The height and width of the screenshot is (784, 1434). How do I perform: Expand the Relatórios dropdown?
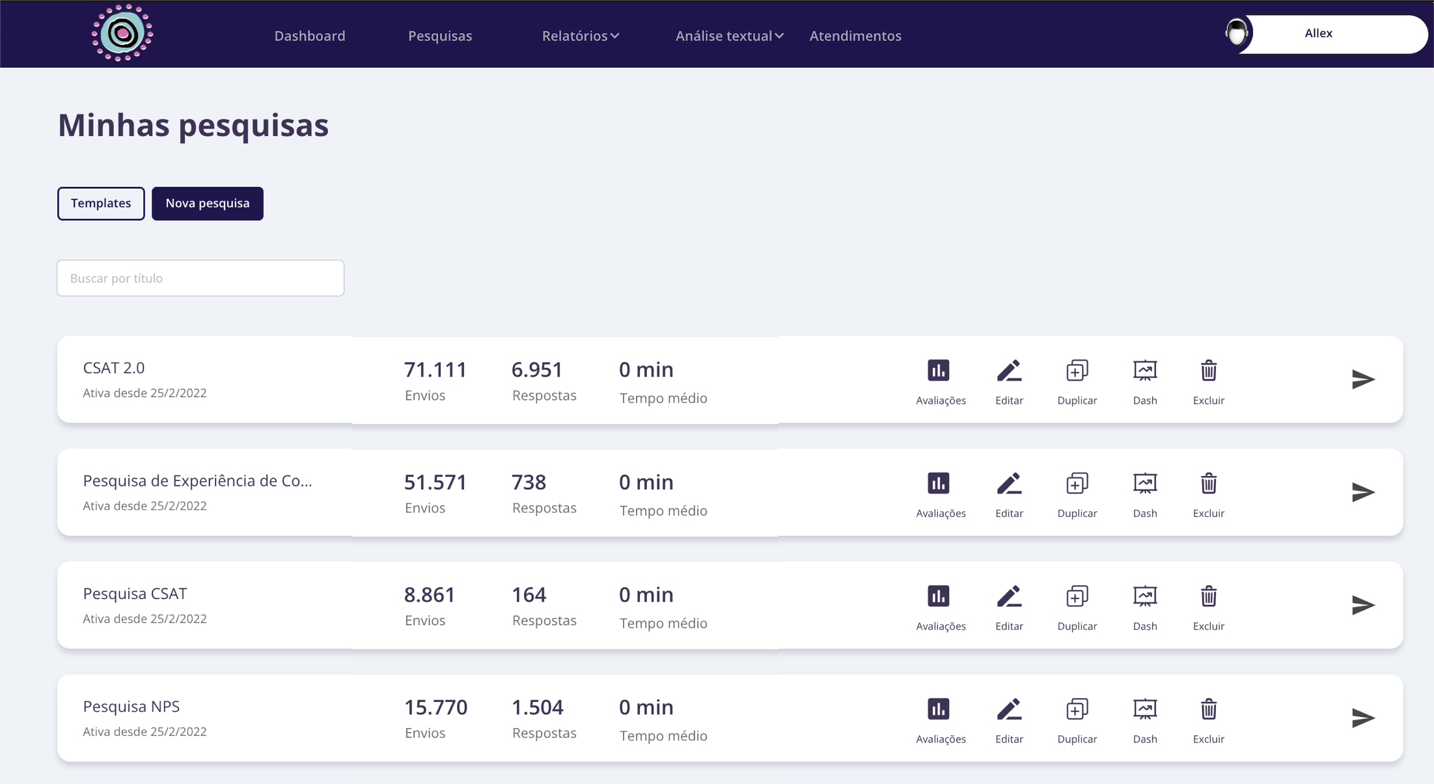(x=580, y=36)
